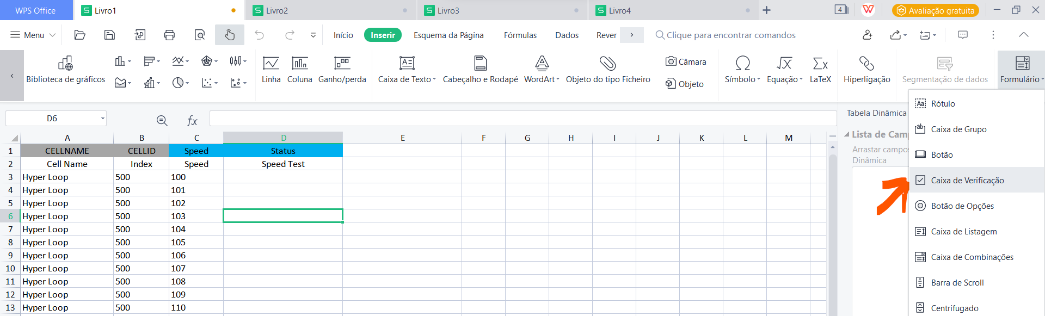Click the Export to PDF icon
1045x316 pixels.
(x=140, y=35)
